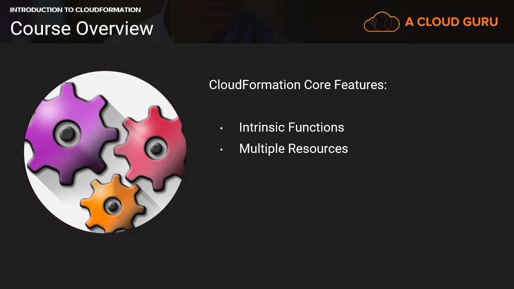Viewport: 514px width, 289px height.
Task: Click the A CLOUD GURU brand text
Action: (451, 22)
